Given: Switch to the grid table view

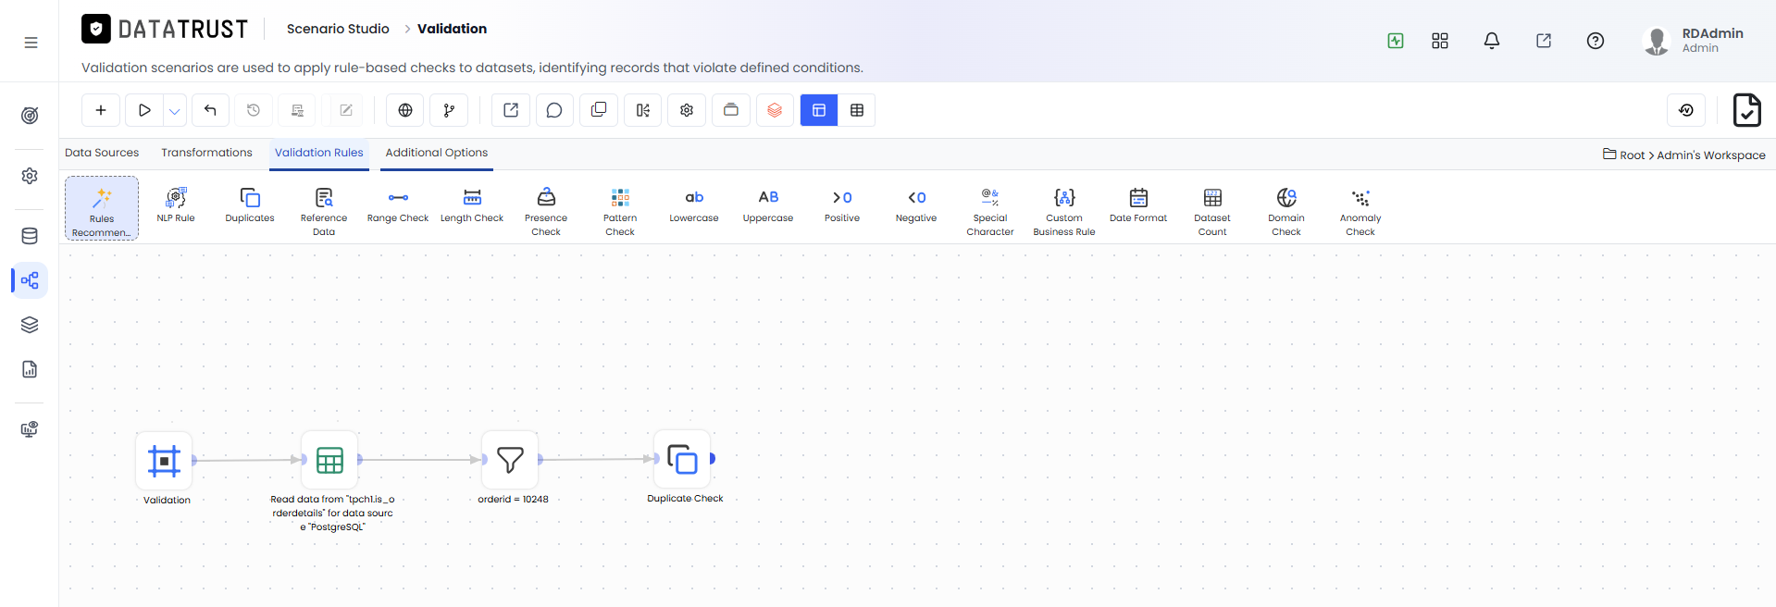Looking at the screenshot, I should pyautogui.click(x=857, y=110).
